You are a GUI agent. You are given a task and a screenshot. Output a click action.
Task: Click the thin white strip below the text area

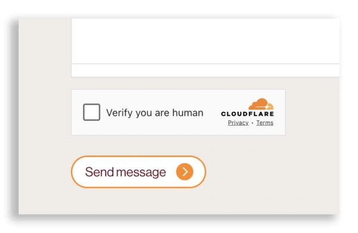pos(205,70)
